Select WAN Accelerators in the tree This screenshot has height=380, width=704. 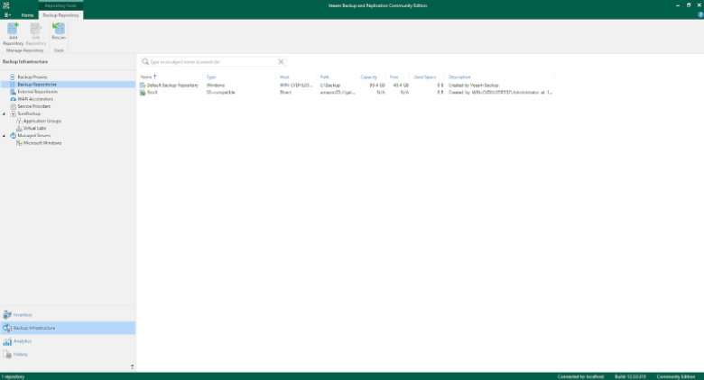pyautogui.click(x=35, y=99)
